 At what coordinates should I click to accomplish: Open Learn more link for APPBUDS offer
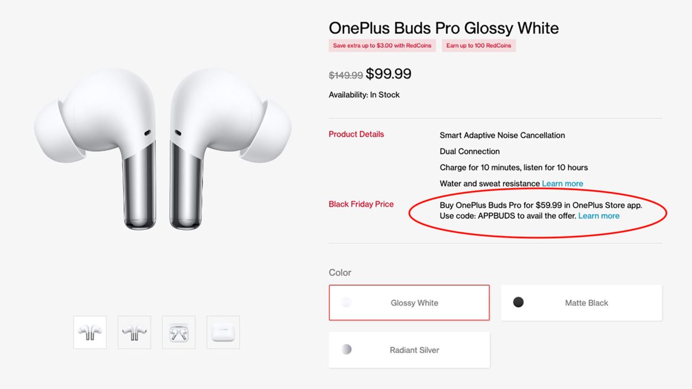[x=599, y=216]
